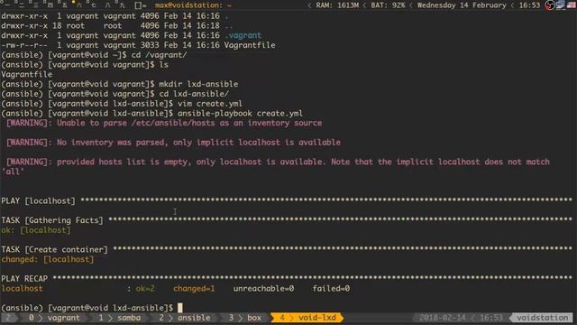Click the 'changed: [localhost]' result line
The image size is (577, 325).
48,259
